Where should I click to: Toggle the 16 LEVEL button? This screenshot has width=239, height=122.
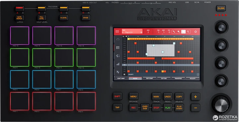[x=64, y=18]
